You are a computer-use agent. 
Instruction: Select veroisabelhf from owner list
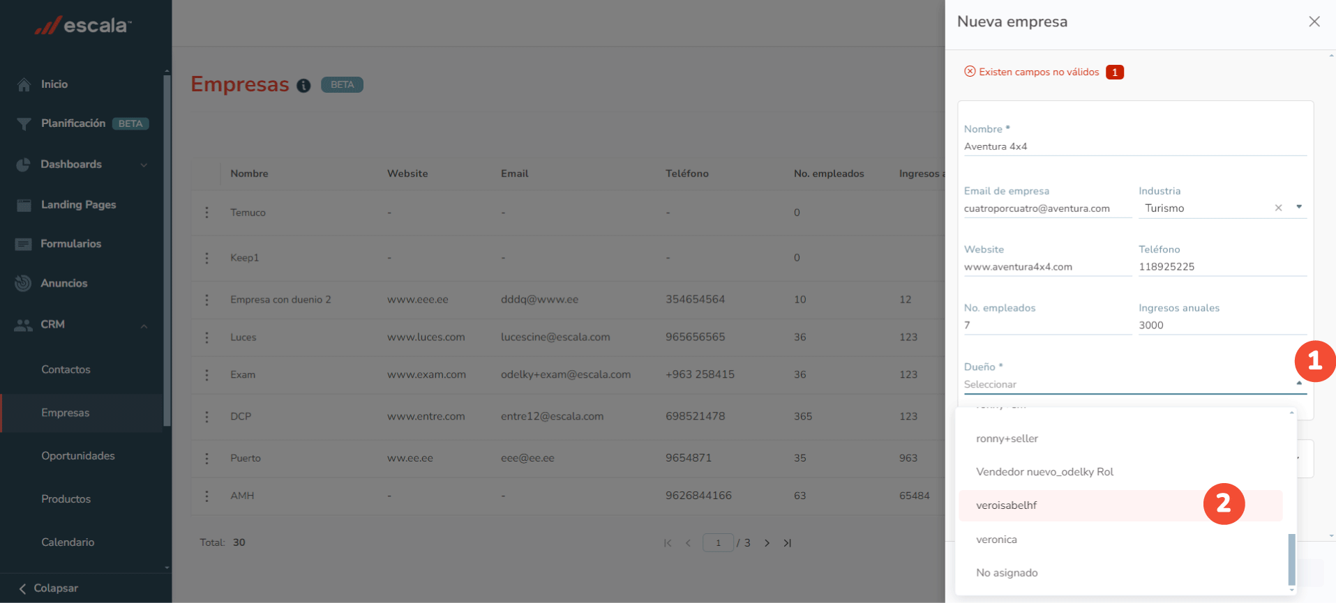(x=1006, y=505)
